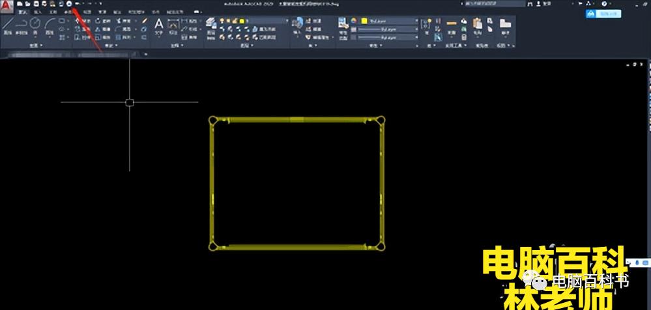The height and width of the screenshot is (310, 651).
Task: Open the Annotate ribbon tab
Action: coord(53,12)
